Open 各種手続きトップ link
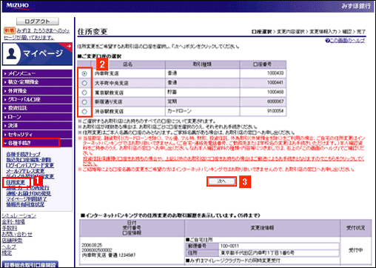The image size is (376, 268). tap(23, 154)
